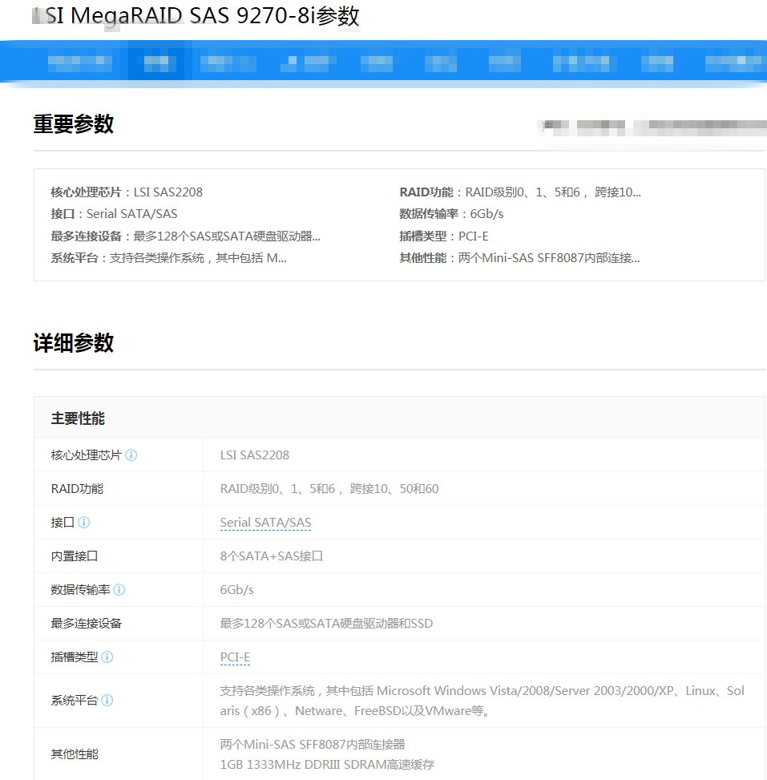Open info icon next to 系统平台

tap(107, 701)
